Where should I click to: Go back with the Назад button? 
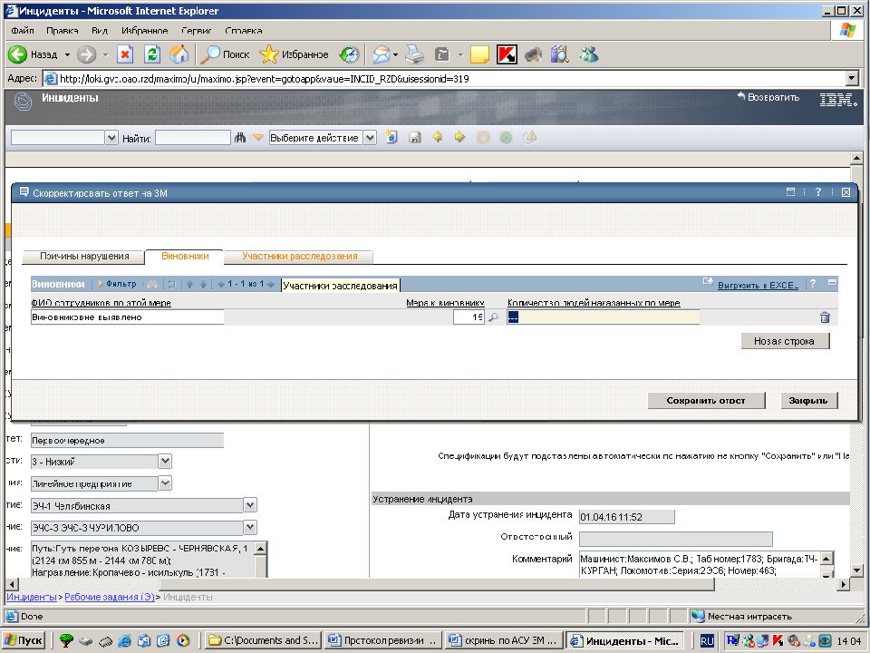point(33,54)
